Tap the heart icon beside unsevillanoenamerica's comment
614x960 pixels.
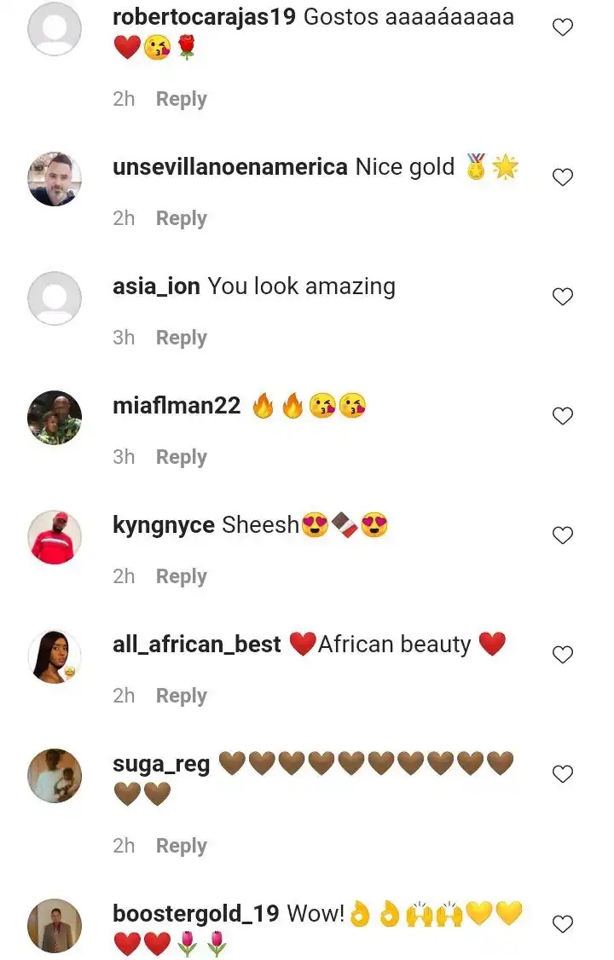pyautogui.click(x=563, y=177)
